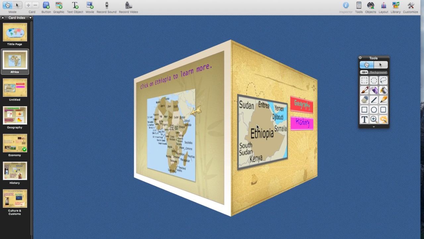
Task: Select the arrow pointer in Tools palette
Action: tap(381, 65)
